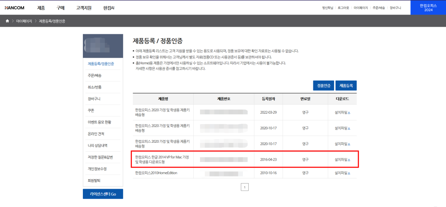Screen dimensions: 446x207
Task: Click the 다운로드 column header
Action: click(342, 99)
